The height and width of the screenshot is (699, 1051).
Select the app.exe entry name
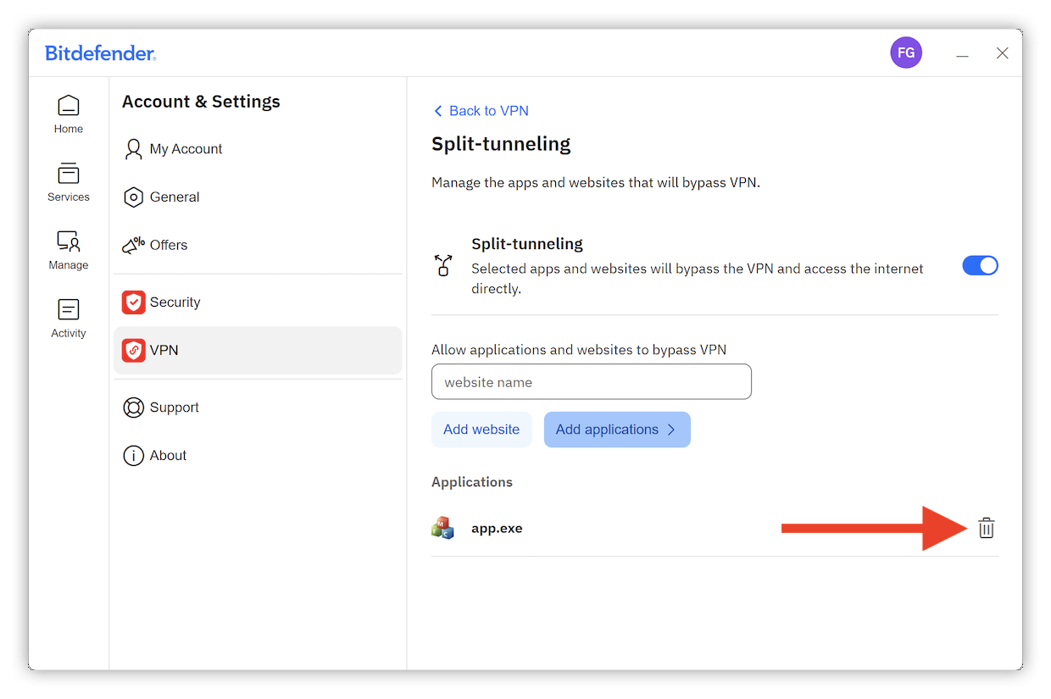click(x=497, y=529)
